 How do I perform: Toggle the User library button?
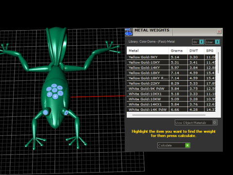pyautogui.click(x=213, y=42)
